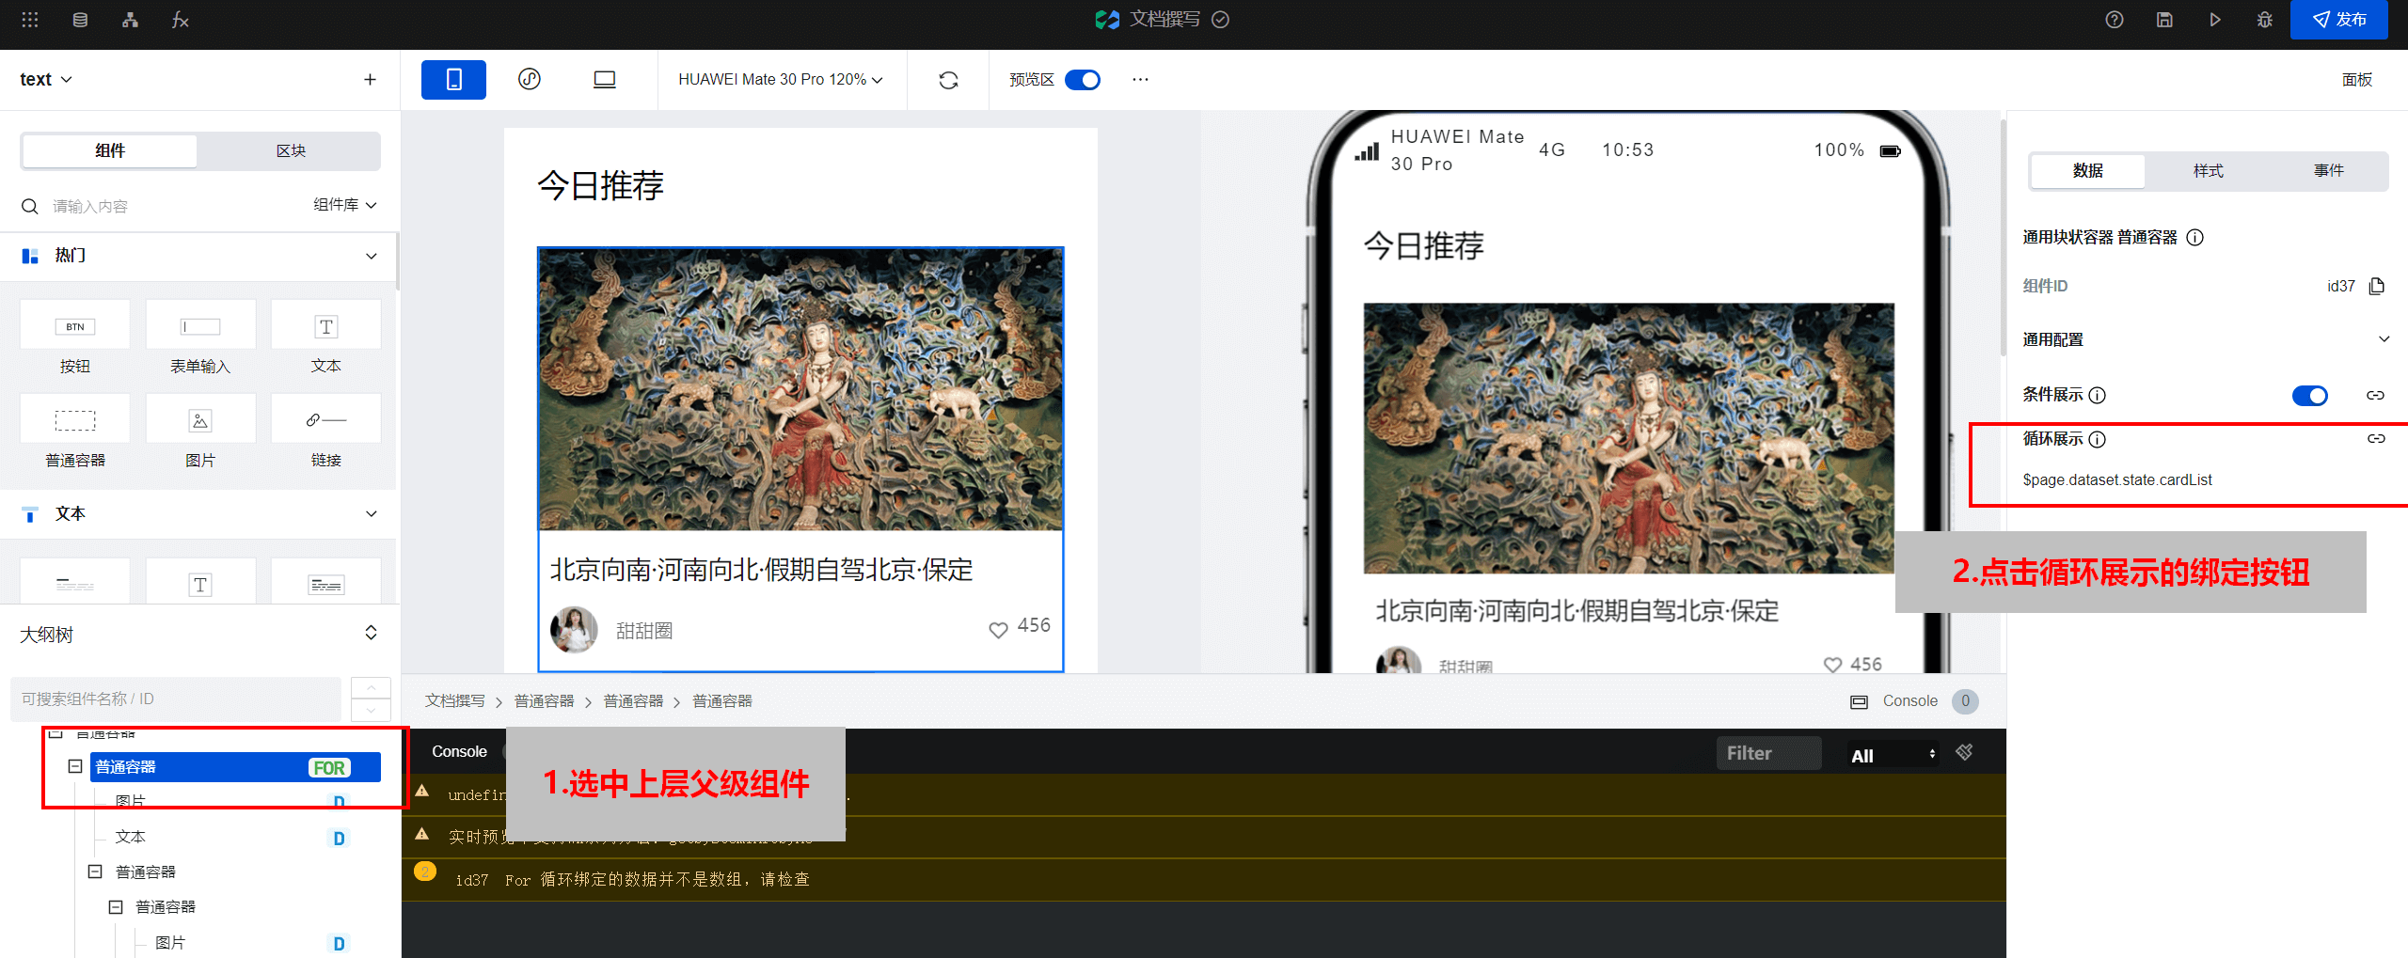
Task: Open the more options ellipsis menu
Action: (1140, 80)
